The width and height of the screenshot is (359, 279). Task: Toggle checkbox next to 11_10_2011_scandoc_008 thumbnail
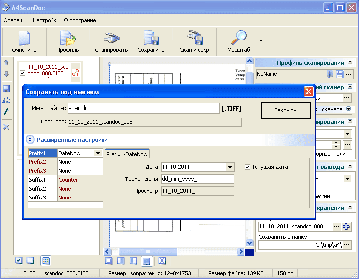(x=22, y=73)
